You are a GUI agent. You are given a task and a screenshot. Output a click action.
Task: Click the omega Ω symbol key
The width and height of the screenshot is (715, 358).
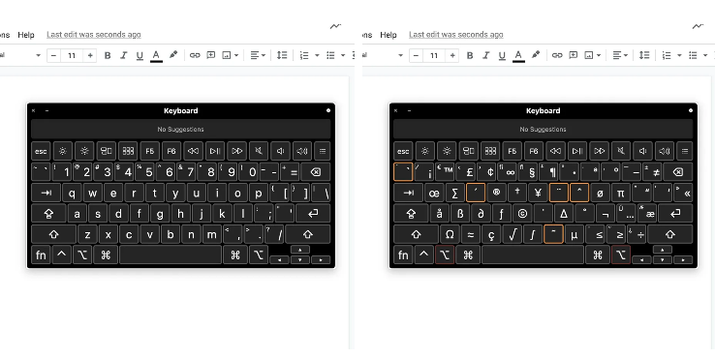click(x=450, y=234)
